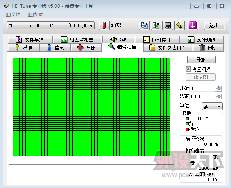
Task: Open the 健康 health tab
Action: (x=86, y=48)
